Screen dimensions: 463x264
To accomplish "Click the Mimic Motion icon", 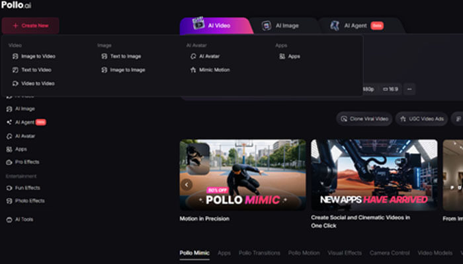I will pos(193,70).
